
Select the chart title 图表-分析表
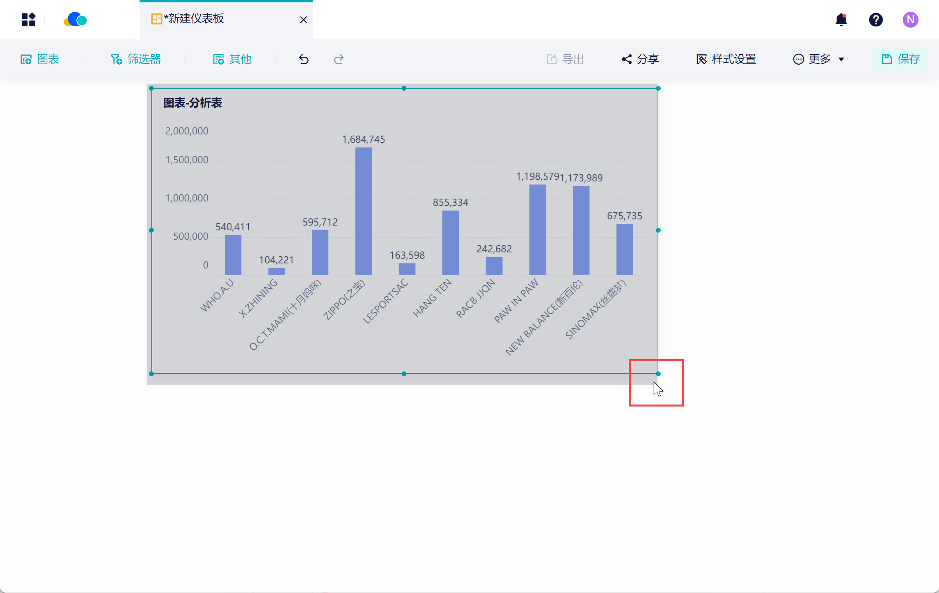193,103
